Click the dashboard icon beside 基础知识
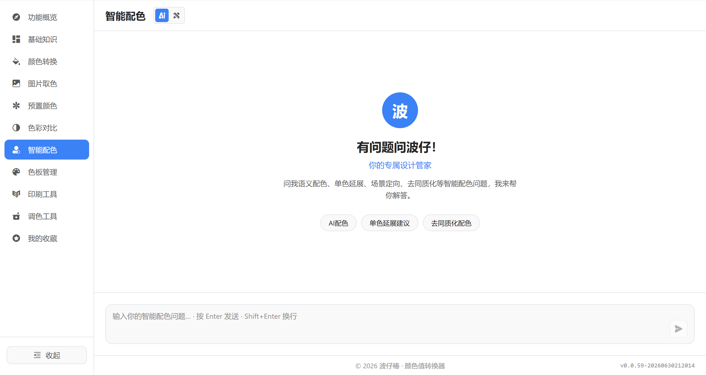 pos(16,39)
